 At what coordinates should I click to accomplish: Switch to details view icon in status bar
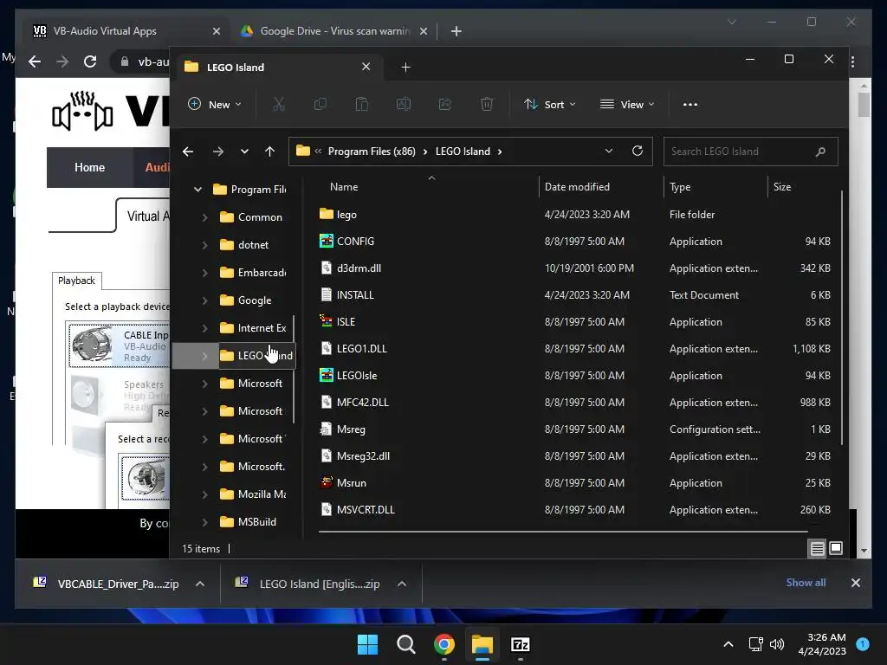click(818, 548)
